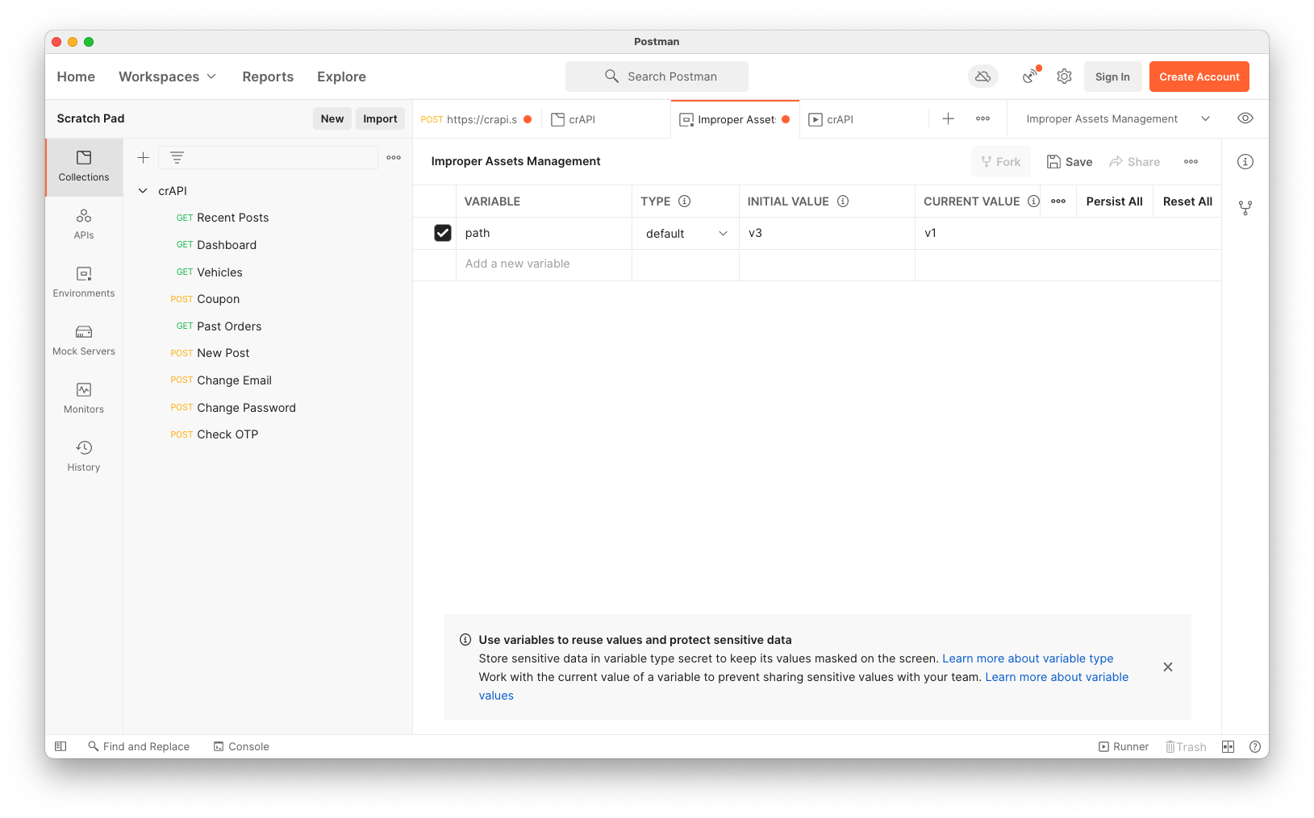
Task: Open the fork changelog icon in right sidebar
Action: (x=1245, y=208)
